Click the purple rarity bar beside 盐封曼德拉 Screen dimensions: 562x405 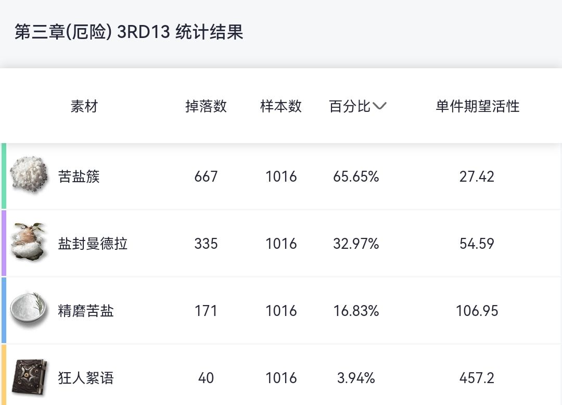4,243
